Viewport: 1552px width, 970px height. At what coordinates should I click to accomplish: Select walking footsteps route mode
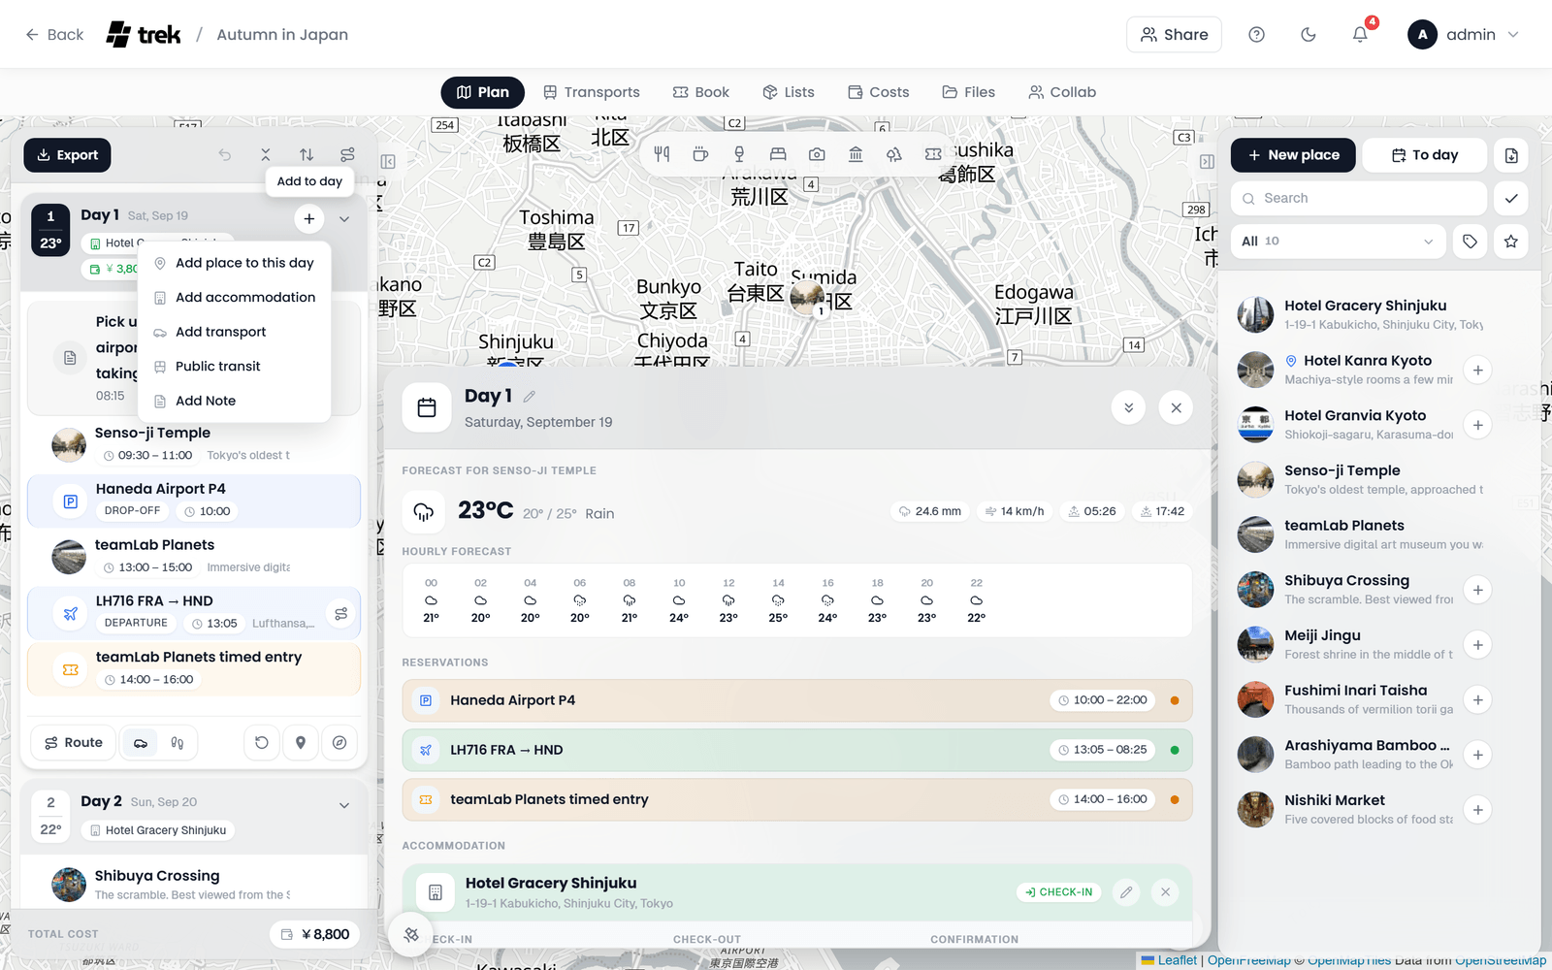178,743
